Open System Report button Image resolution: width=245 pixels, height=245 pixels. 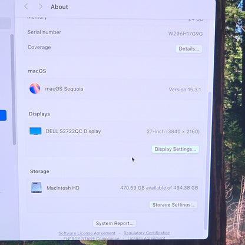[x=114, y=223]
